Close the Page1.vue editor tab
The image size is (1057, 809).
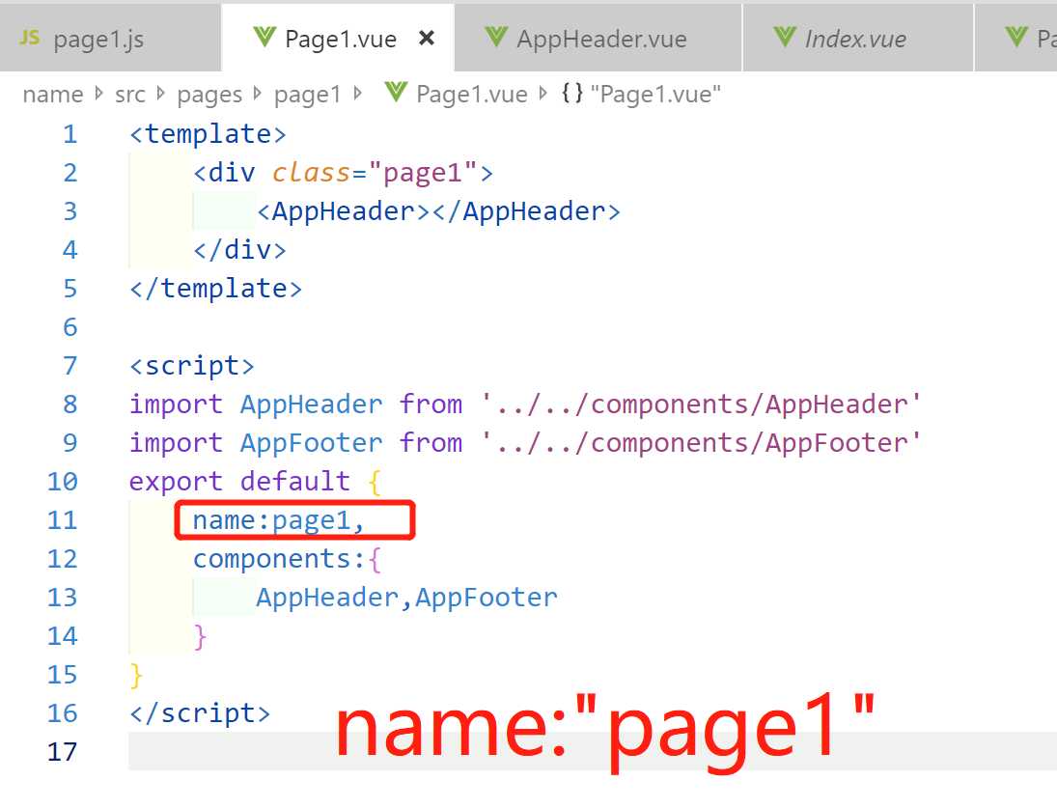click(x=426, y=38)
